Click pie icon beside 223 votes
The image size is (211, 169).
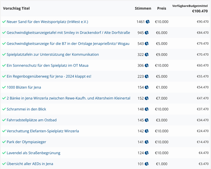point(147,76)
